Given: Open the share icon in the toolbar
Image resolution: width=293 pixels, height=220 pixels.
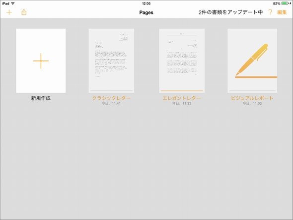Looking at the screenshot, I should pos(24,12).
